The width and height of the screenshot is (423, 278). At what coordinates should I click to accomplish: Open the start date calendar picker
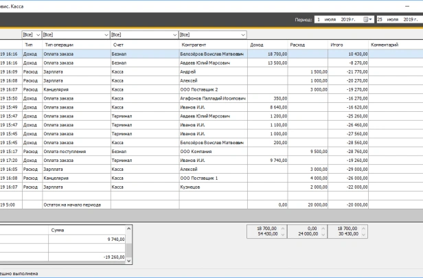click(367, 20)
